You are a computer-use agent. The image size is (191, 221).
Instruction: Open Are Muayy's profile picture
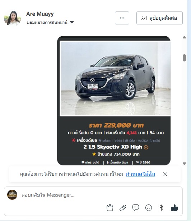point(13,18)
